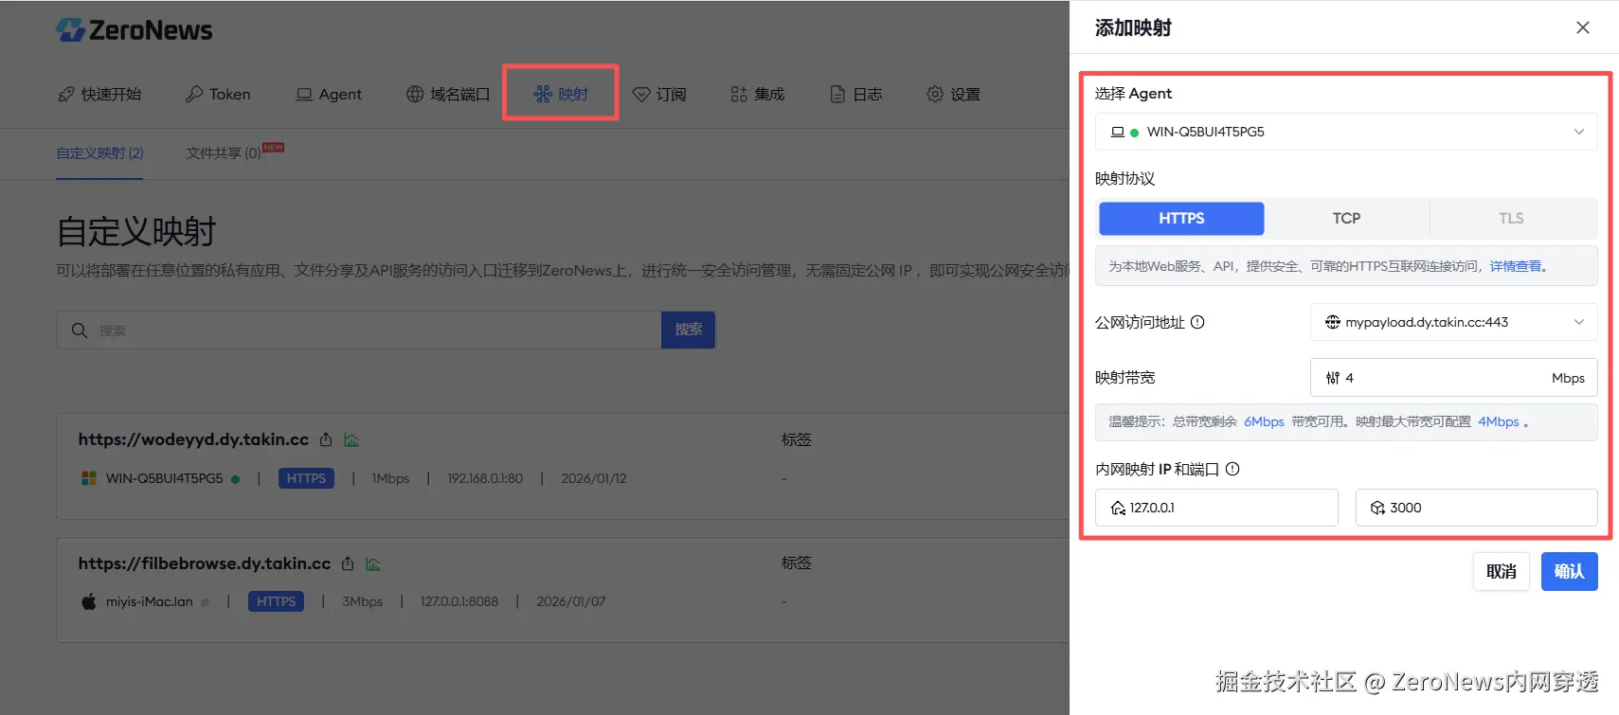This screenshot has width=1619, height=715.
Task: Open the 订阅 menu item
Action: (659, 94)
